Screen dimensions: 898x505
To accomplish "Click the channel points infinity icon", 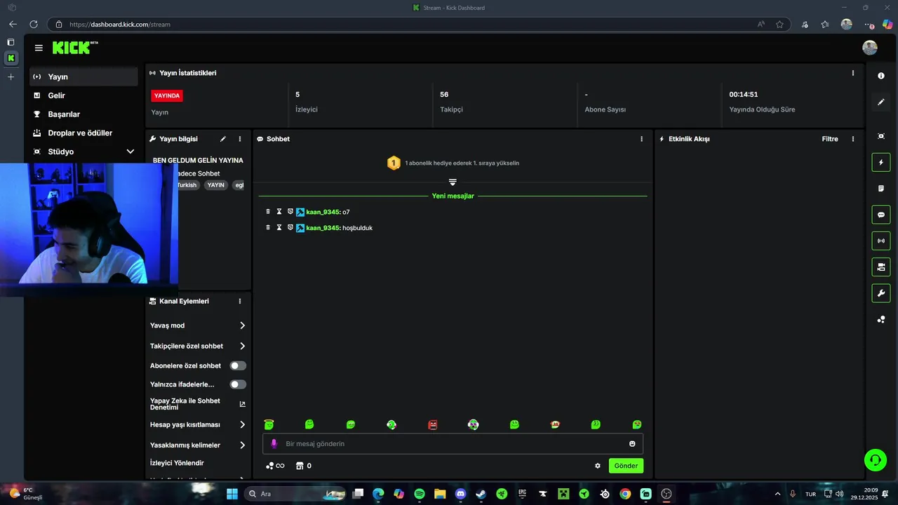I will (x=275, y=466).
